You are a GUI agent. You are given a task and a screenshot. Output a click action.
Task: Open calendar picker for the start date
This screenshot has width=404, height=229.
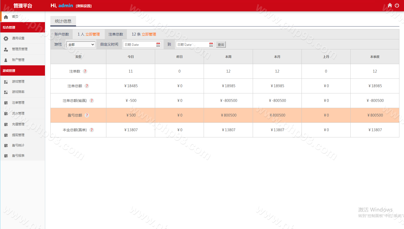158,45
